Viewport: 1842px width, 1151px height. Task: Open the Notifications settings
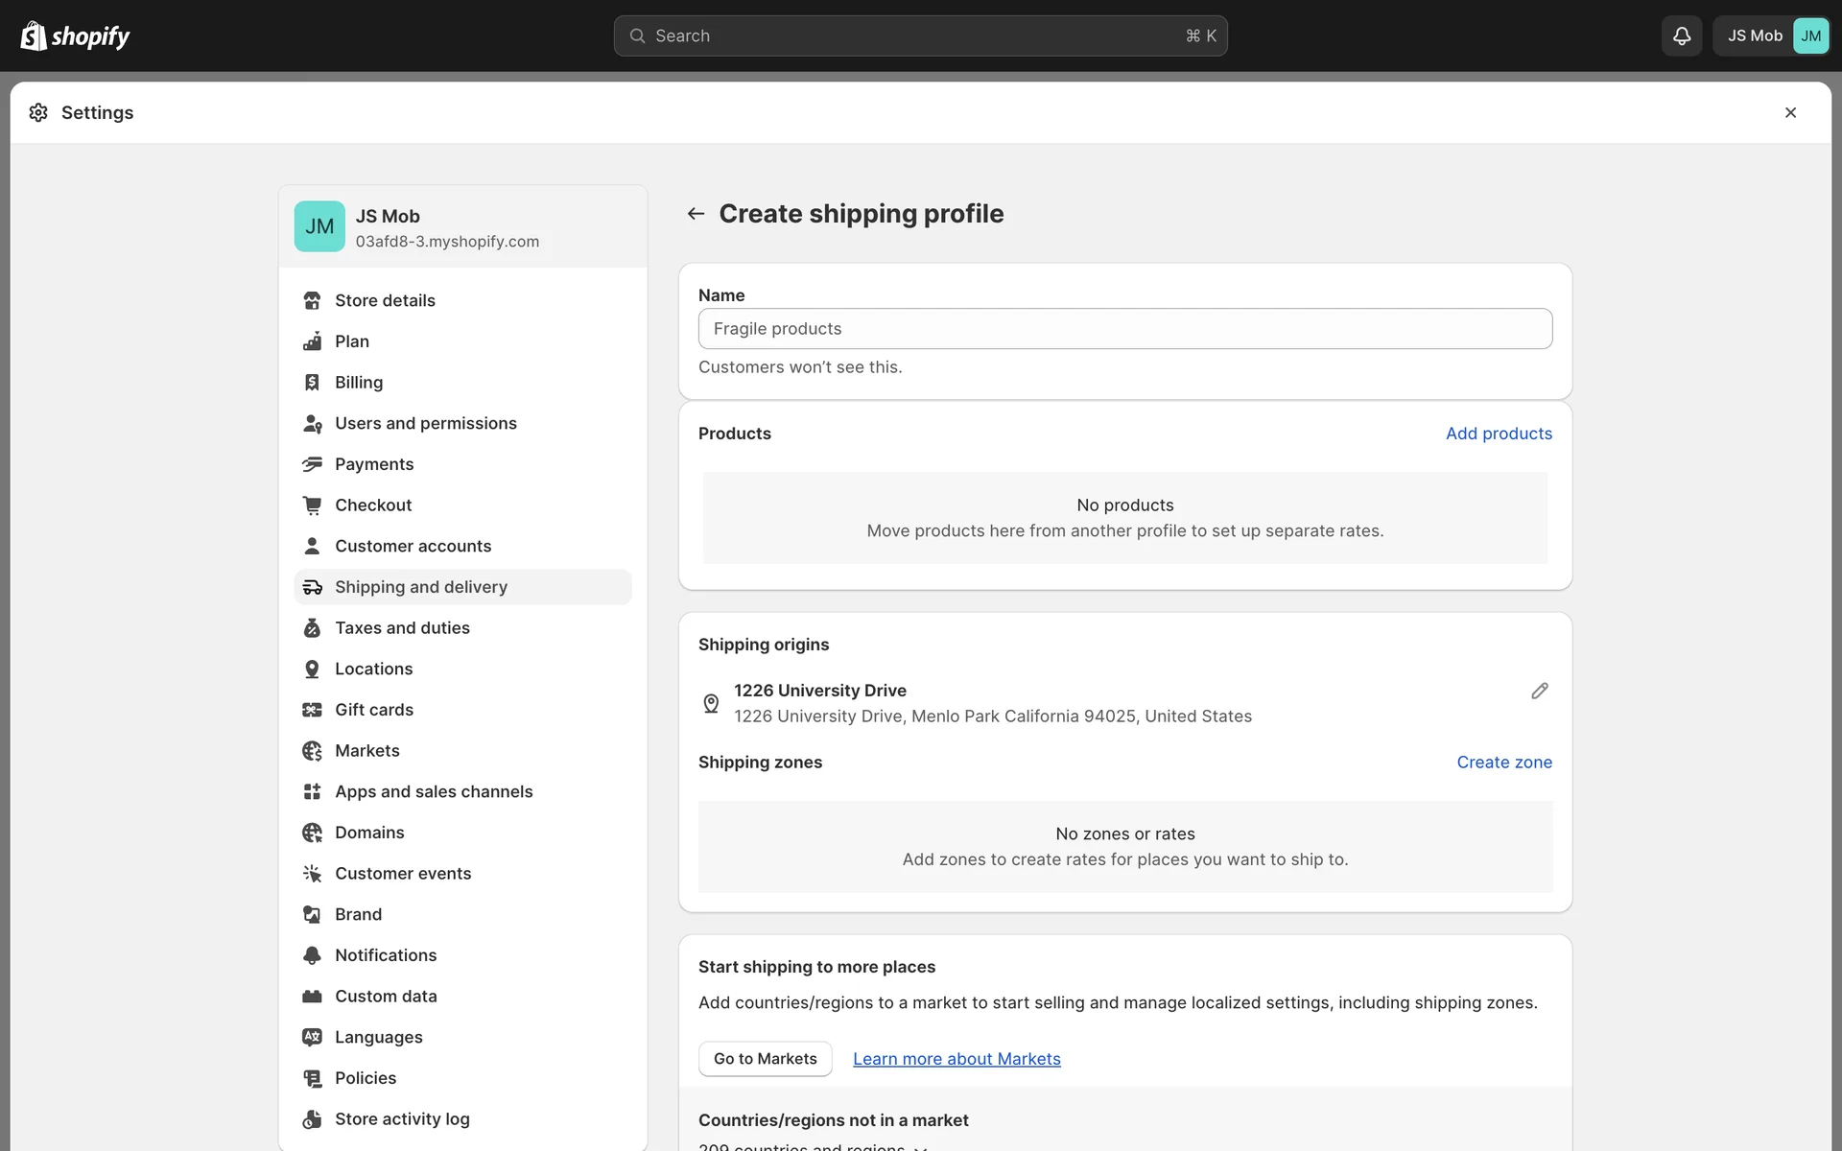tap(385, 955)
